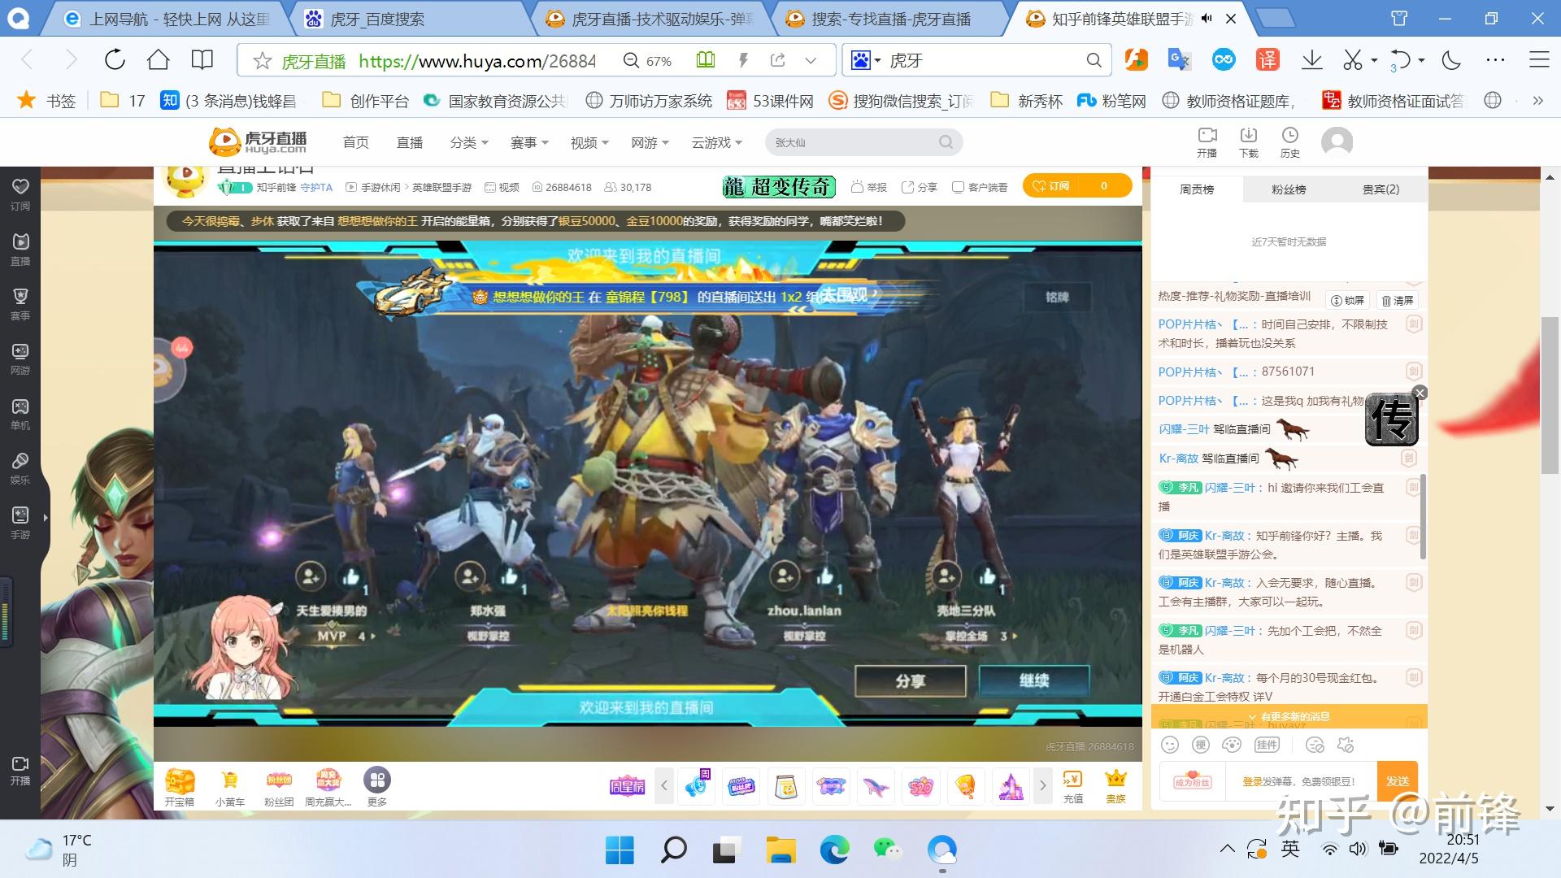Image resolution: width=1561 pixels, height=878 pixels.
Task: Mute the Zhihu tab audio indicator
Action: 1207,18
